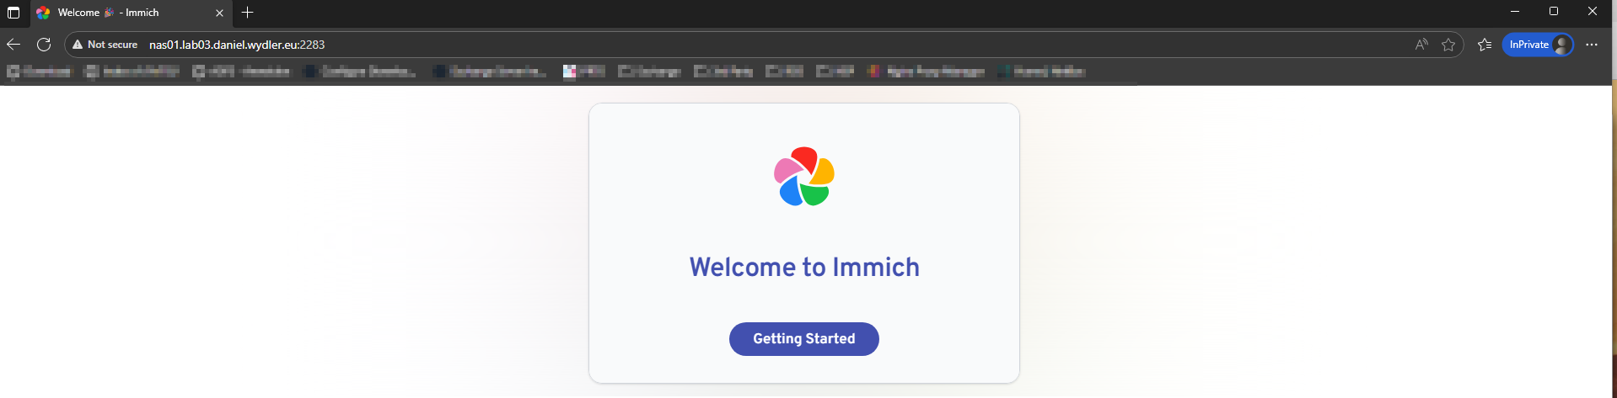Open a new browser tab
This screenshot has height=398, width=1617.
(x=247, y=13)
